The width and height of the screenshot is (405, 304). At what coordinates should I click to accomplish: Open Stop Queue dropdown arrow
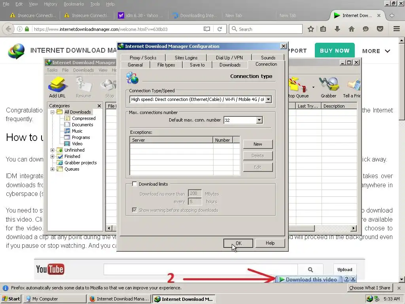(313, 87)
